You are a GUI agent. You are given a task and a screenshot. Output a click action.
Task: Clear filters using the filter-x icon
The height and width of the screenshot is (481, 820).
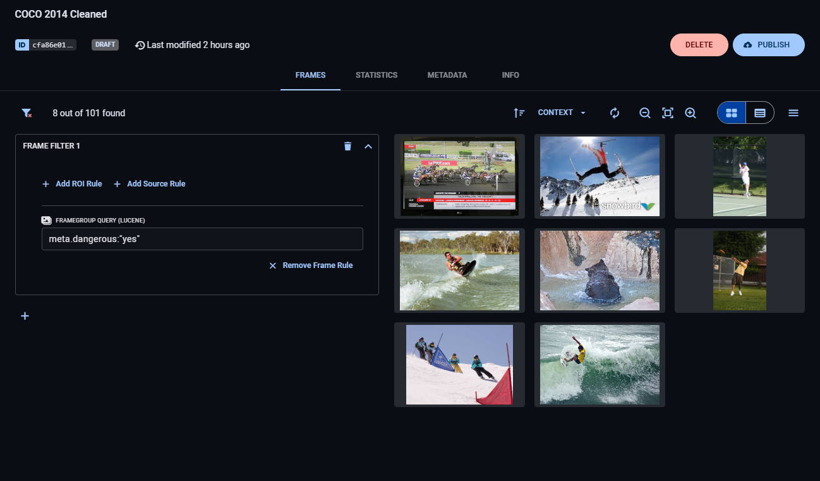click(x=26, y=113)
